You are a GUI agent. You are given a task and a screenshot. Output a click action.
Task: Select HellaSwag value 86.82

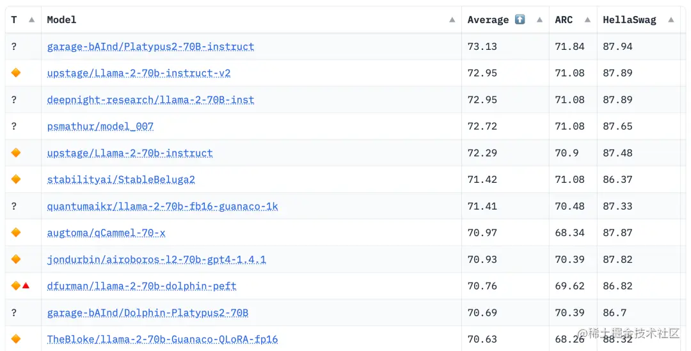[618, 286]
